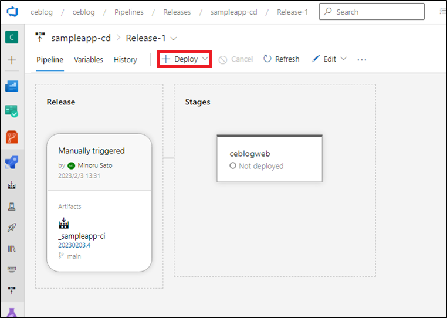
Task: Click the main branch icon
Action: 61,256
